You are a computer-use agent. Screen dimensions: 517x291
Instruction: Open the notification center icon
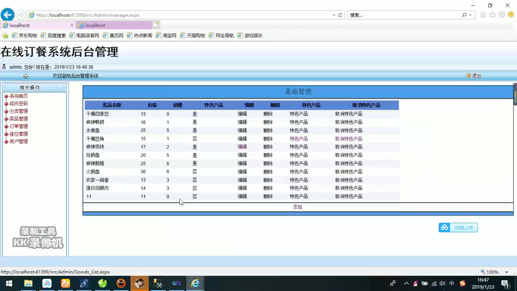[504, 283]
